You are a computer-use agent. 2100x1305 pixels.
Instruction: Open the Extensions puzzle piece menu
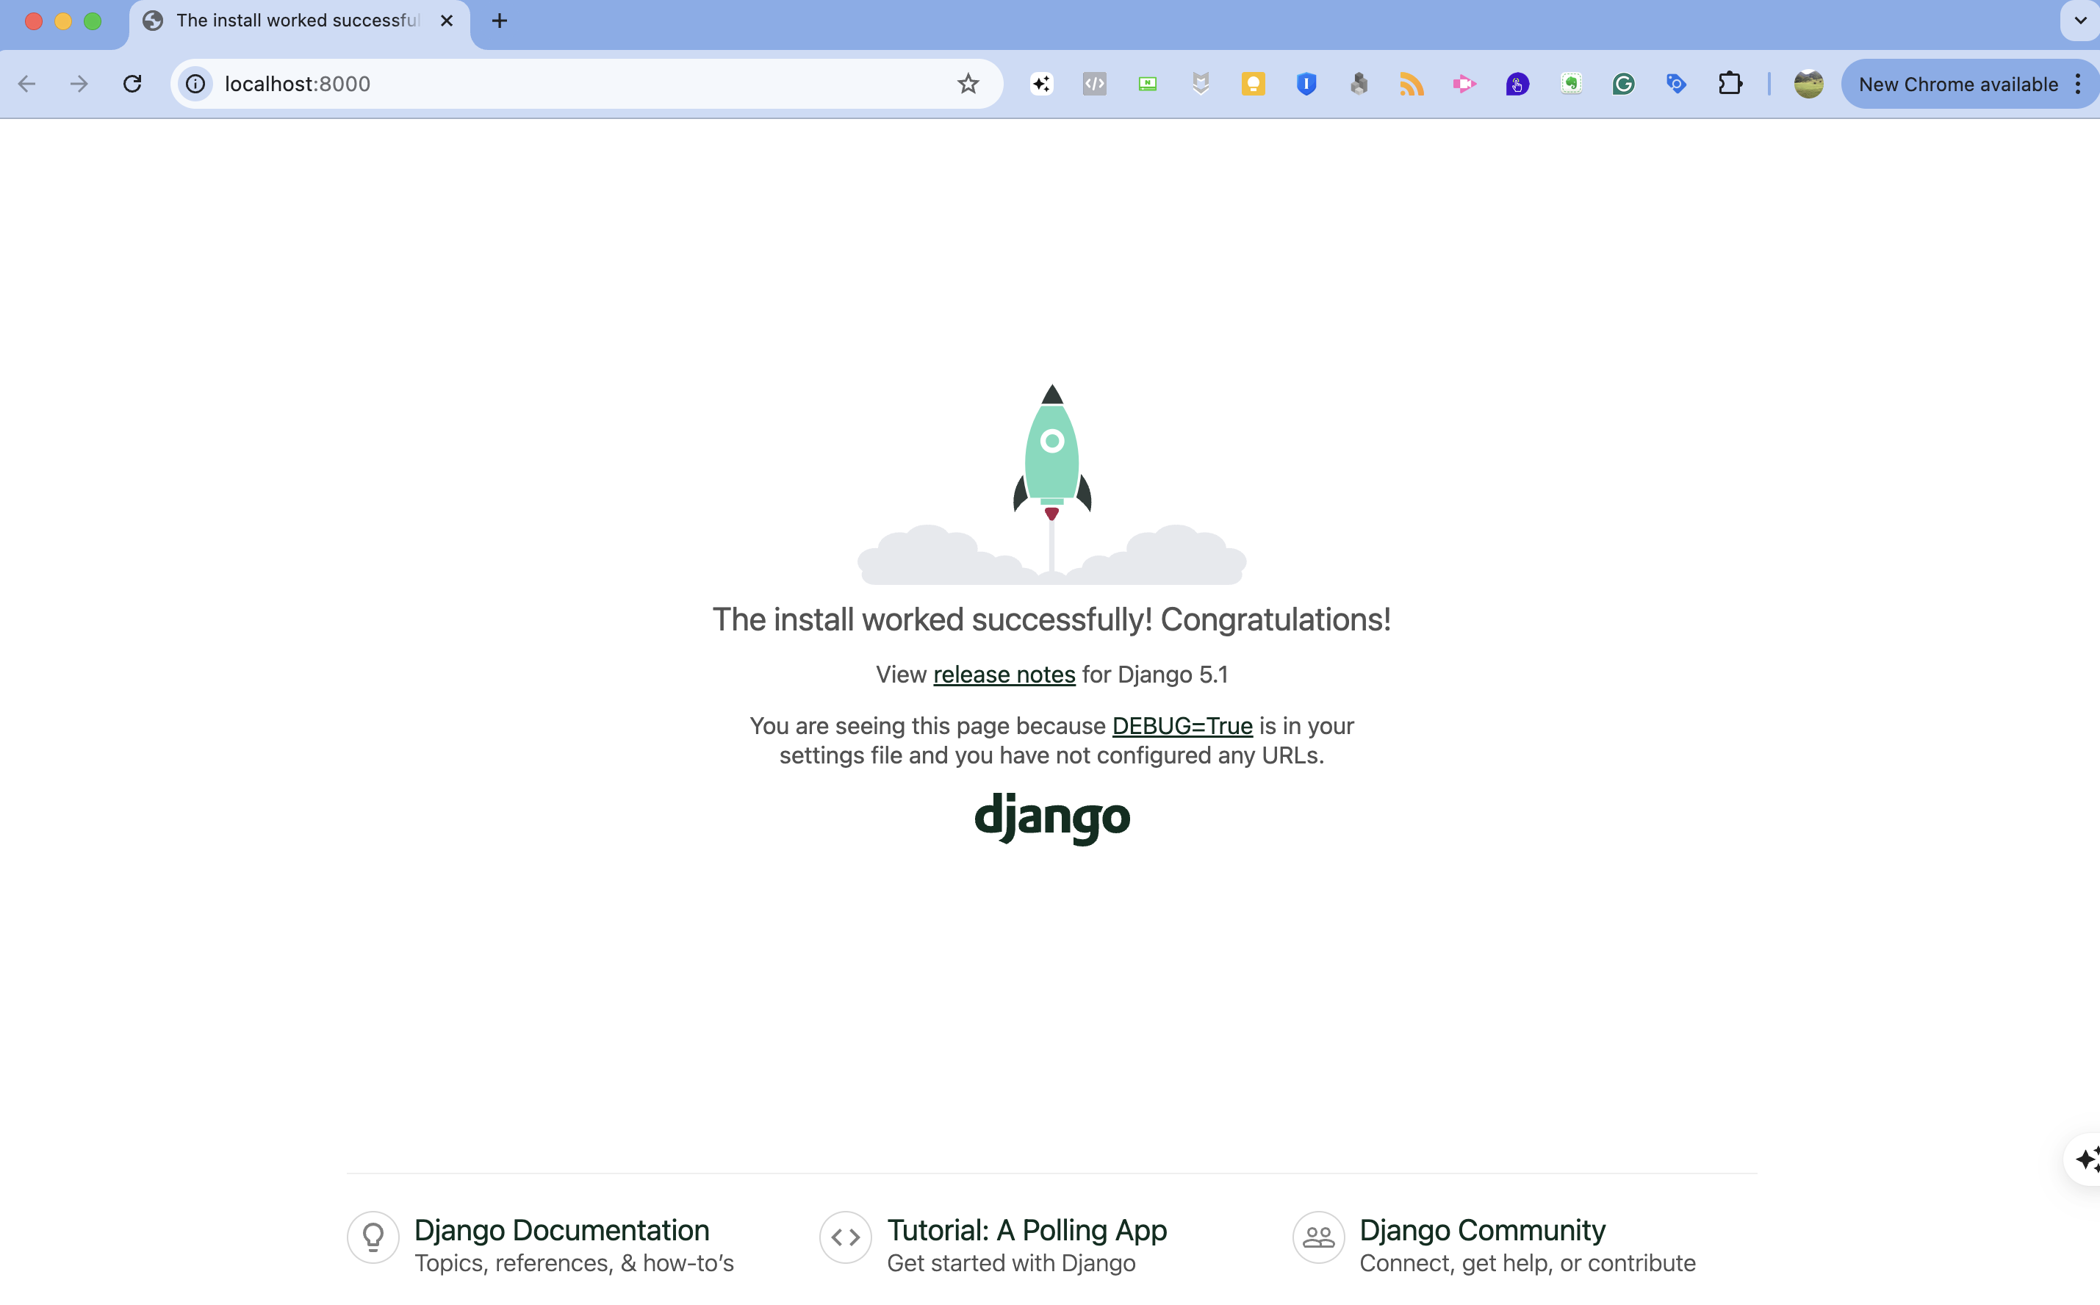tap(1730, 84)
